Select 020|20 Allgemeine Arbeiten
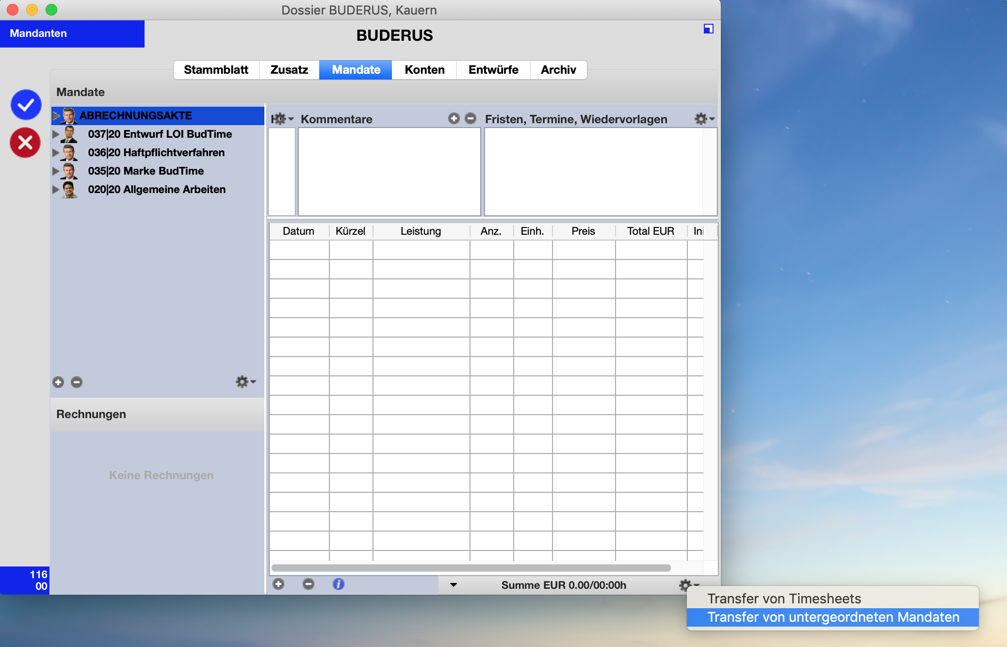 tap(158, 189)
